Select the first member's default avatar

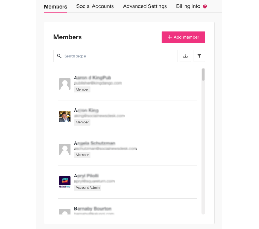[65, 84]
